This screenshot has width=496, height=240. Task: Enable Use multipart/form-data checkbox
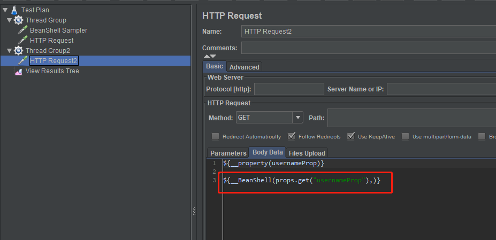[405, 137]
